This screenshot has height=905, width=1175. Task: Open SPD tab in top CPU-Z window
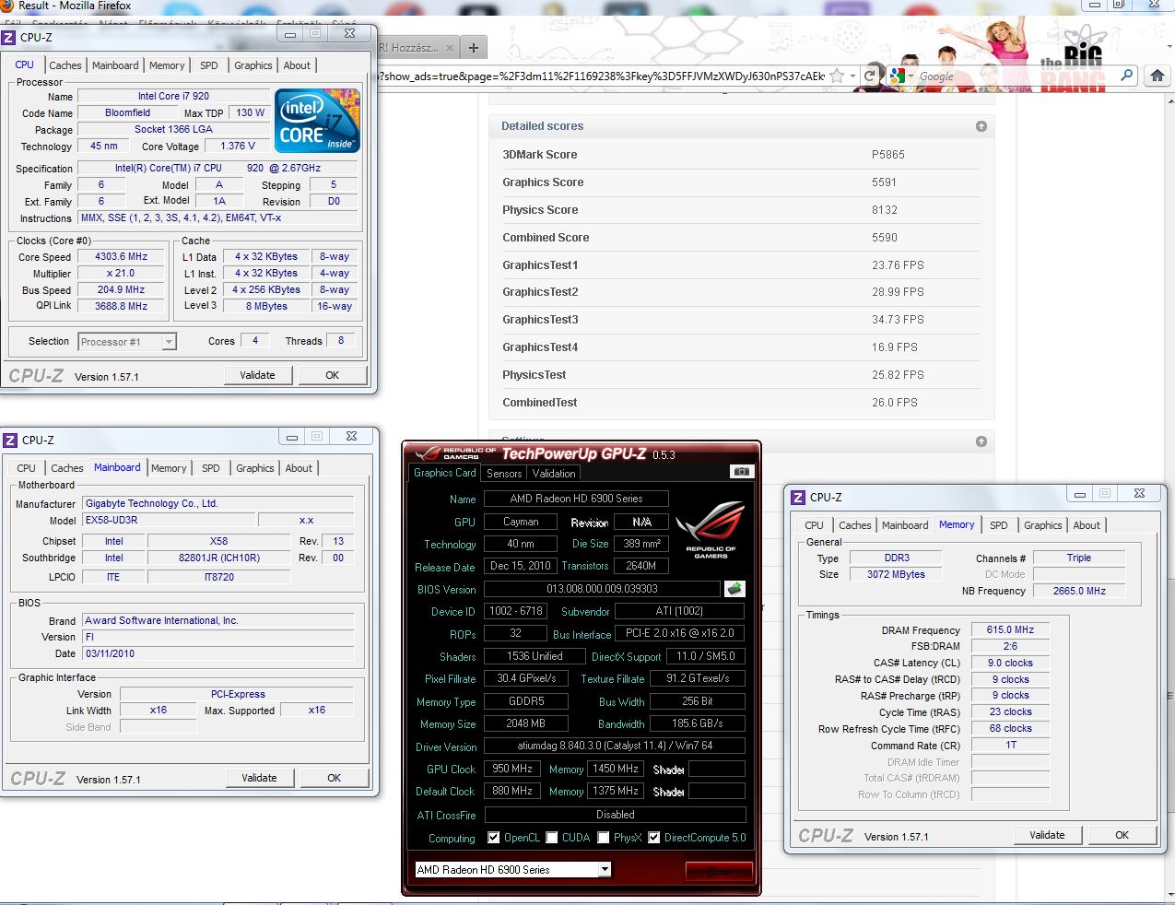tap(209, 65)
